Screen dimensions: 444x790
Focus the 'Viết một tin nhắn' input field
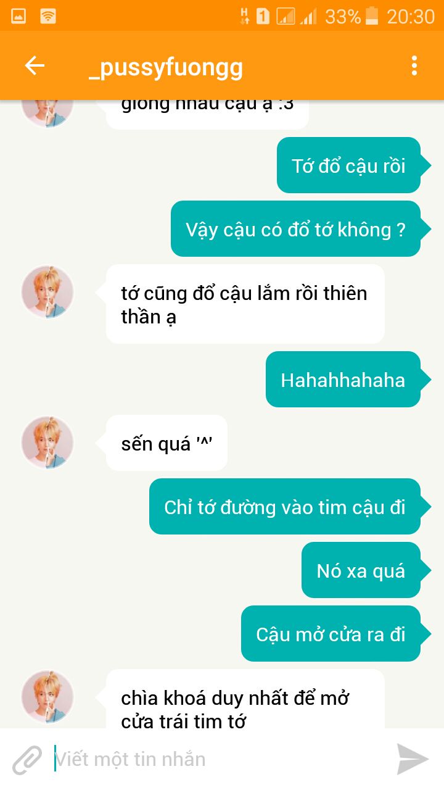tap(222, 759)
